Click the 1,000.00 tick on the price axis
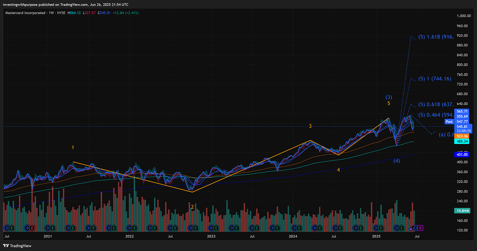The width and height of the screenshot is (477, 251). pos(464,16)
